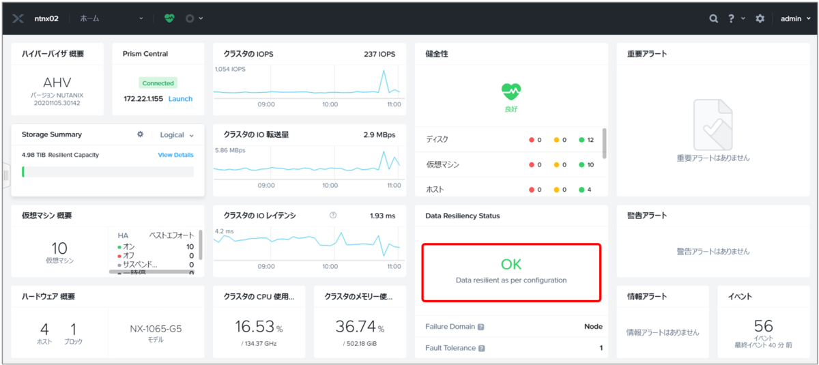This screenshot has width=819, height=365.
Task: Launch Prism Central via Launch link
Action: pyautogui.click(x=180, y=99)
